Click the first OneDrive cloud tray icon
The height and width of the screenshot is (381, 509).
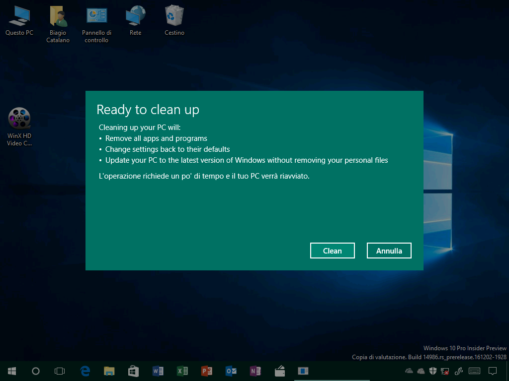[x=409, y=371]
